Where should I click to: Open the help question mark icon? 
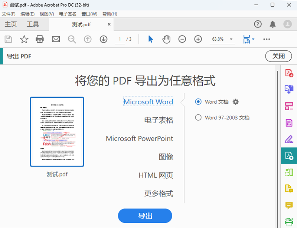[x=258, y=24]
